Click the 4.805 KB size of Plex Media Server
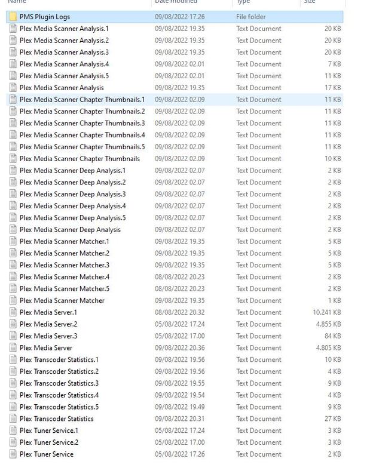 pyautogui.click(x=328, y=347)
